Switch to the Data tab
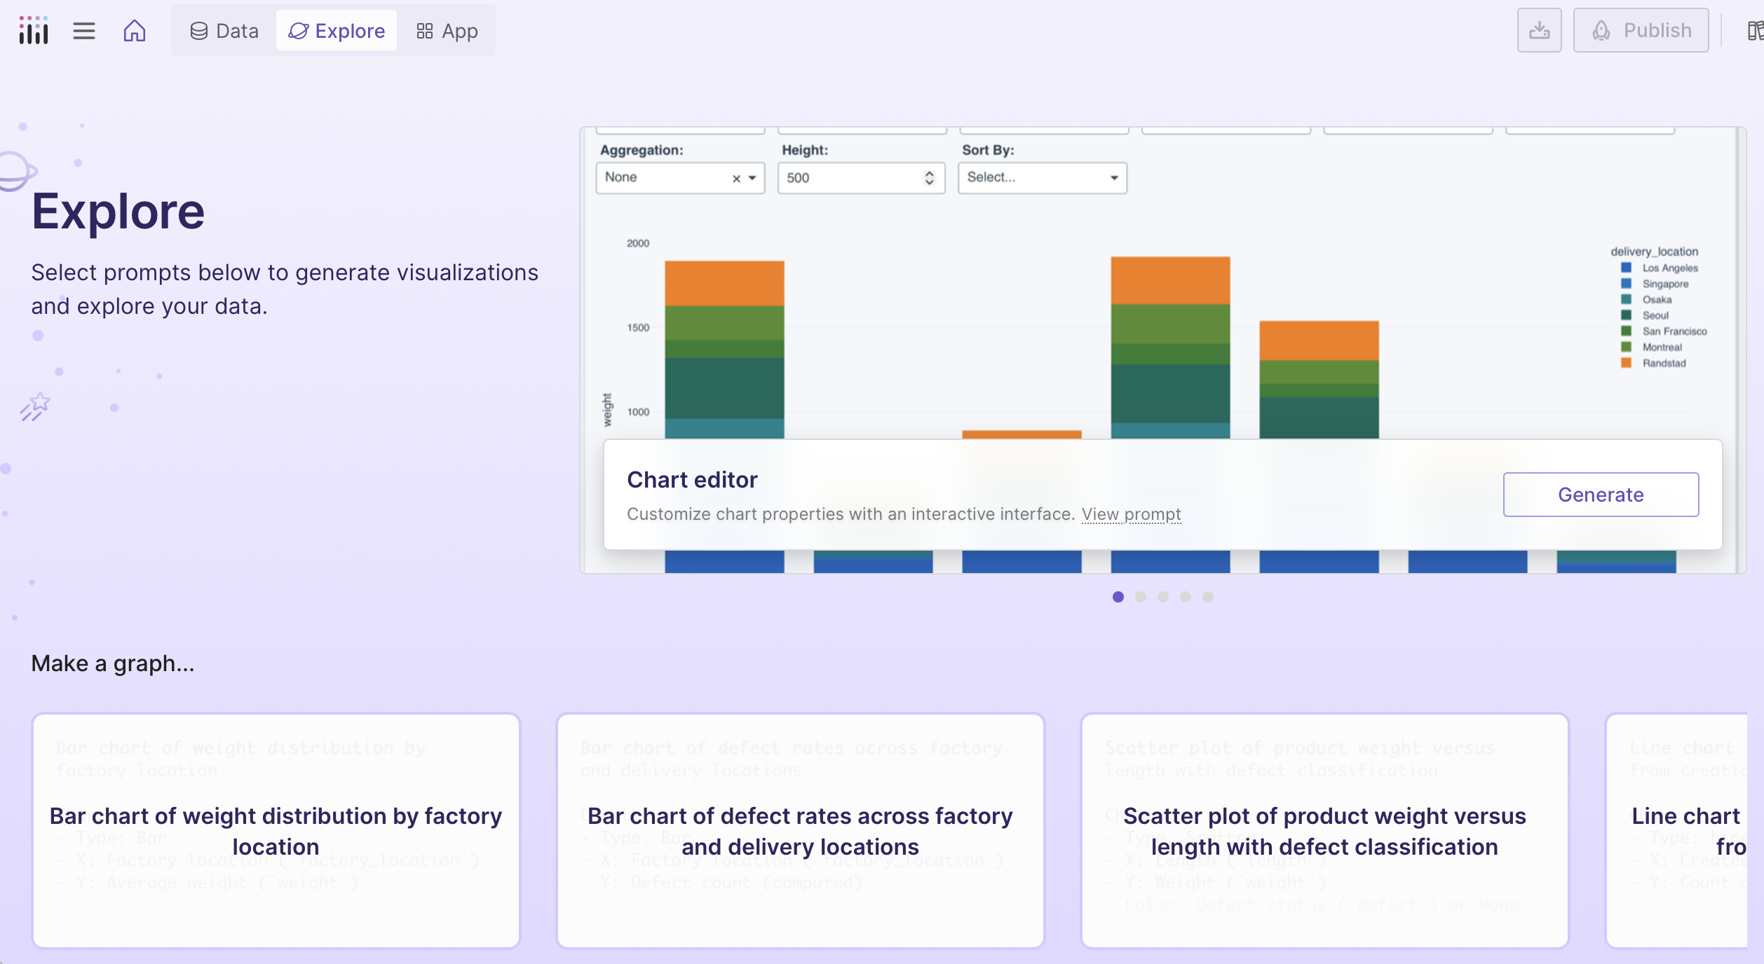The image size is (1764, 964). 223,30
